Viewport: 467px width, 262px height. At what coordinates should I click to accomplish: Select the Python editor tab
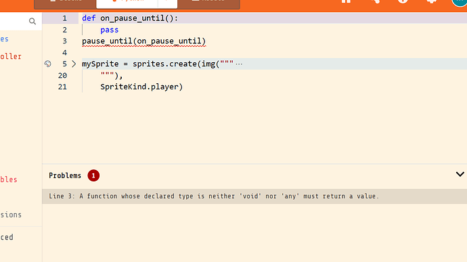click(127, 3)
